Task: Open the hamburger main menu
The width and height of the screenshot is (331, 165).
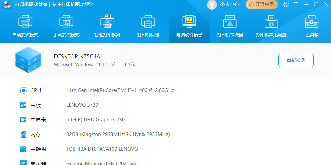Action: tap(296, 4)
